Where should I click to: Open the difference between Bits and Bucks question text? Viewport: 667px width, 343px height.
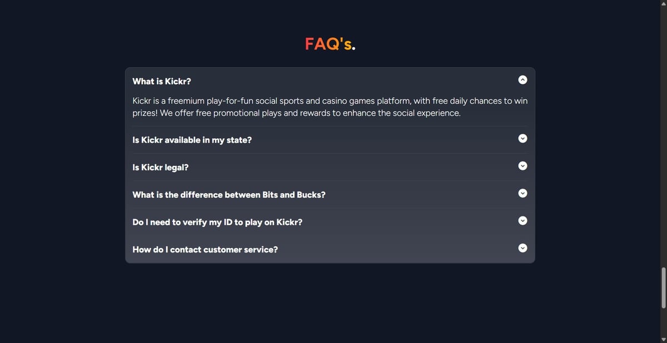click(x=229, y=195)
